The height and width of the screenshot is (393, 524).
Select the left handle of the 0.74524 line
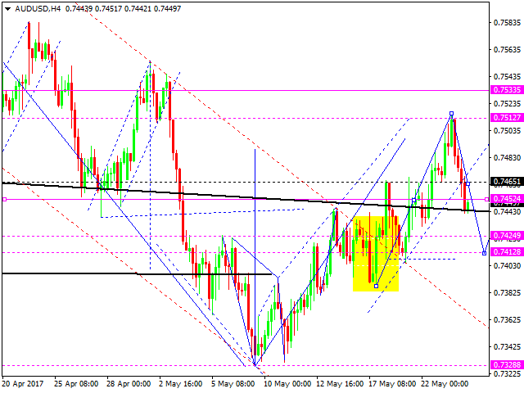coord(4,200)
